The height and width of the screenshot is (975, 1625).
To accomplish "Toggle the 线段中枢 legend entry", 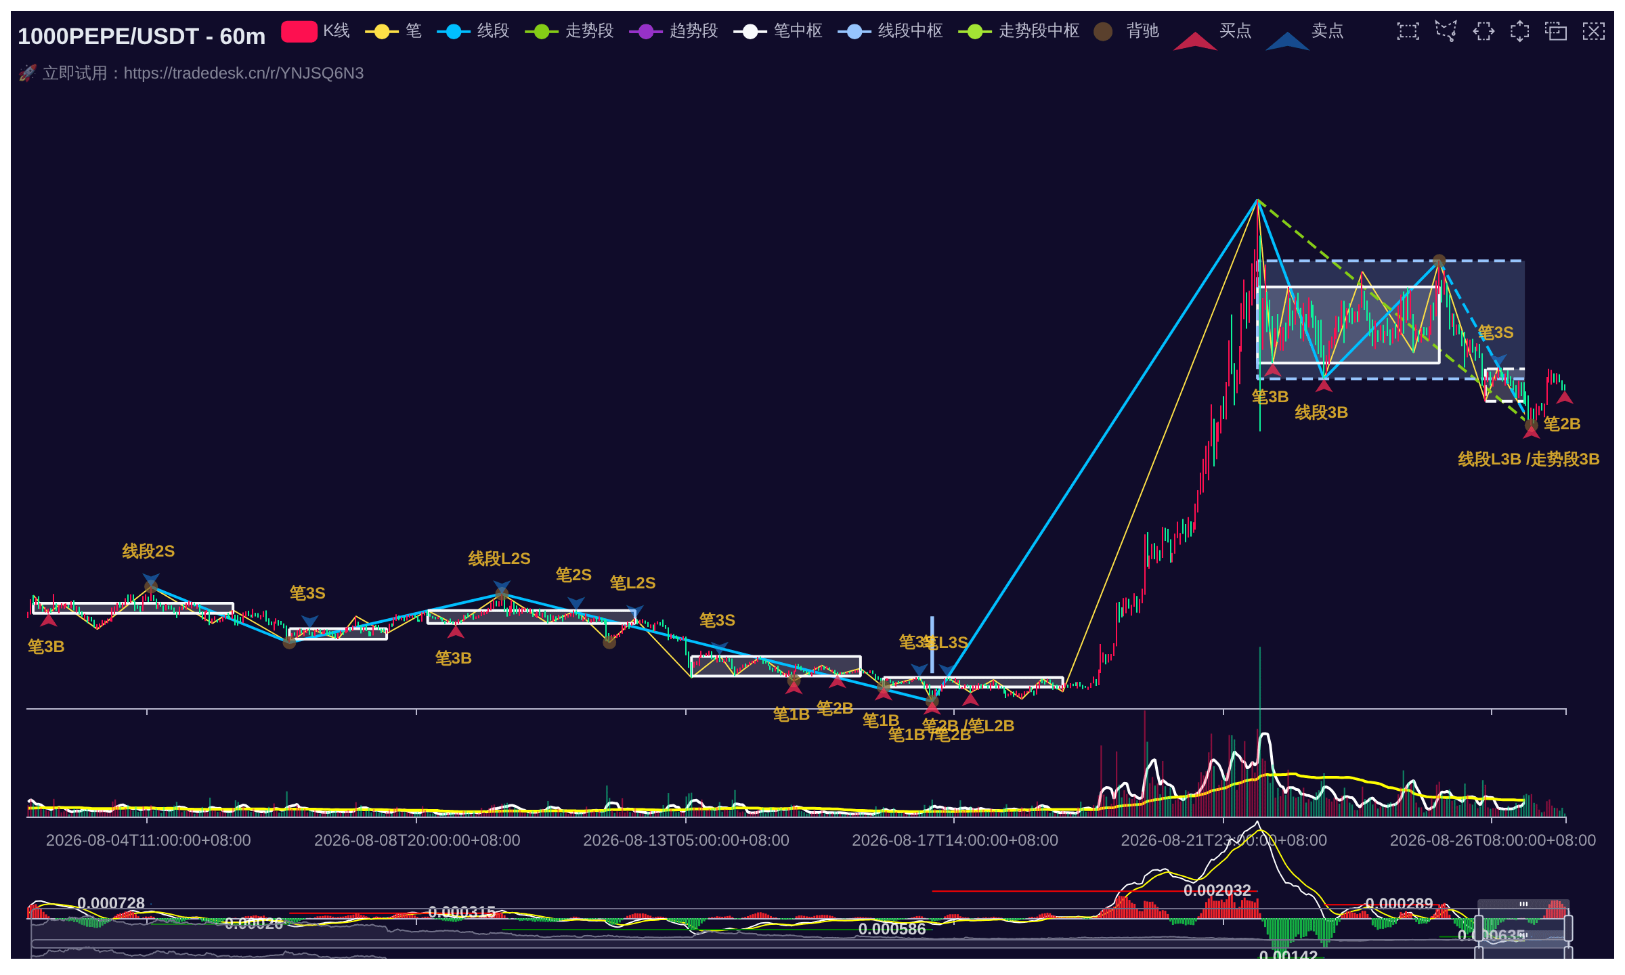I will tap(890, 31).
